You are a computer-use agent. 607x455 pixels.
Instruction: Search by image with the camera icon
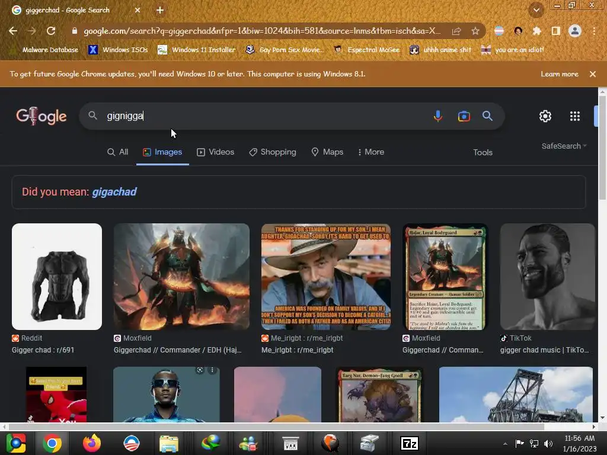pos(464,116)
